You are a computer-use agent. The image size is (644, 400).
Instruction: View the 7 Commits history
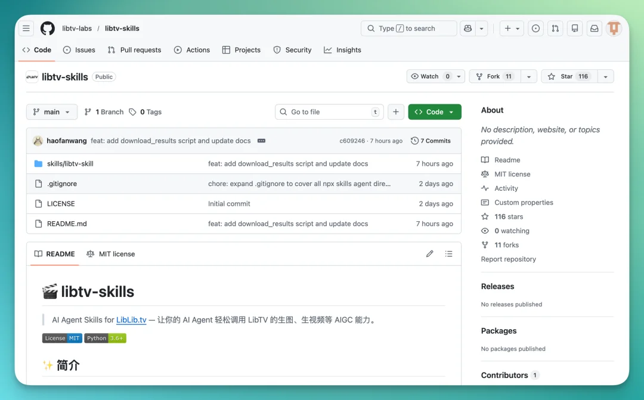click(x=431, y=141)
